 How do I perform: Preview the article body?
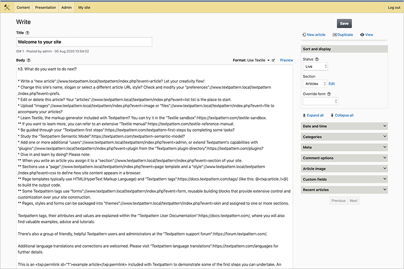pos(286,60)
